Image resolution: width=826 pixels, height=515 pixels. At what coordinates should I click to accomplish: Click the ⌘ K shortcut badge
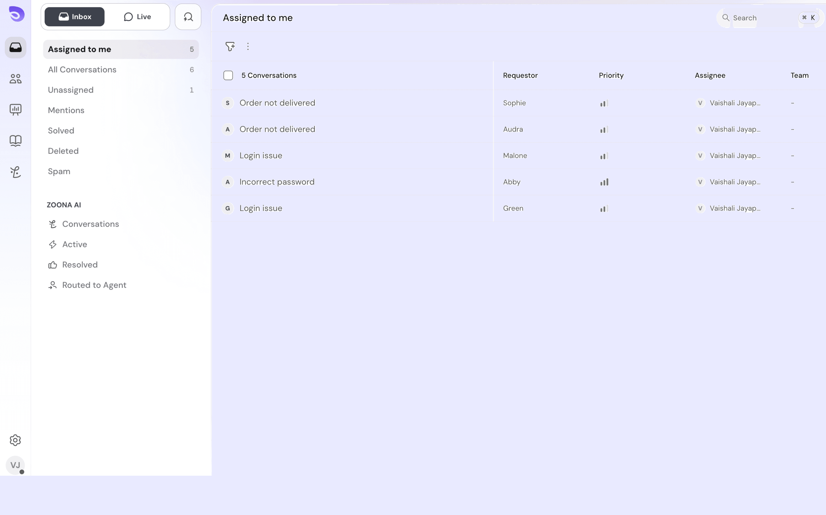pos(809,18)
